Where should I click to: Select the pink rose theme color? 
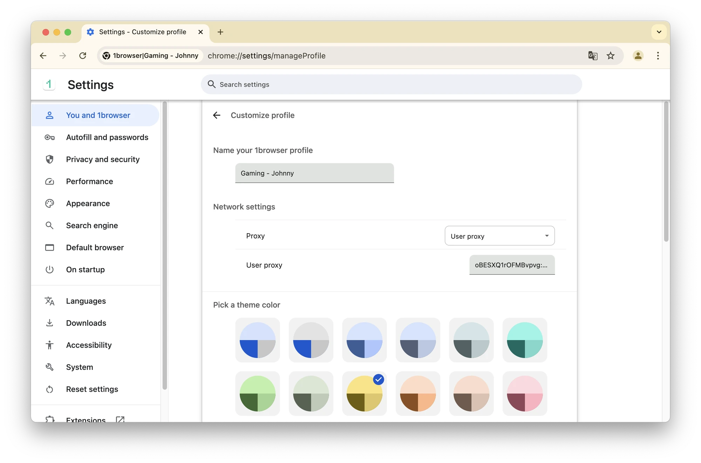click(x=525, y=394)
